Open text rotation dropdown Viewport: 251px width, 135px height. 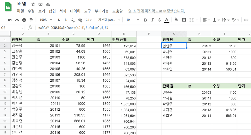point(236,20)
